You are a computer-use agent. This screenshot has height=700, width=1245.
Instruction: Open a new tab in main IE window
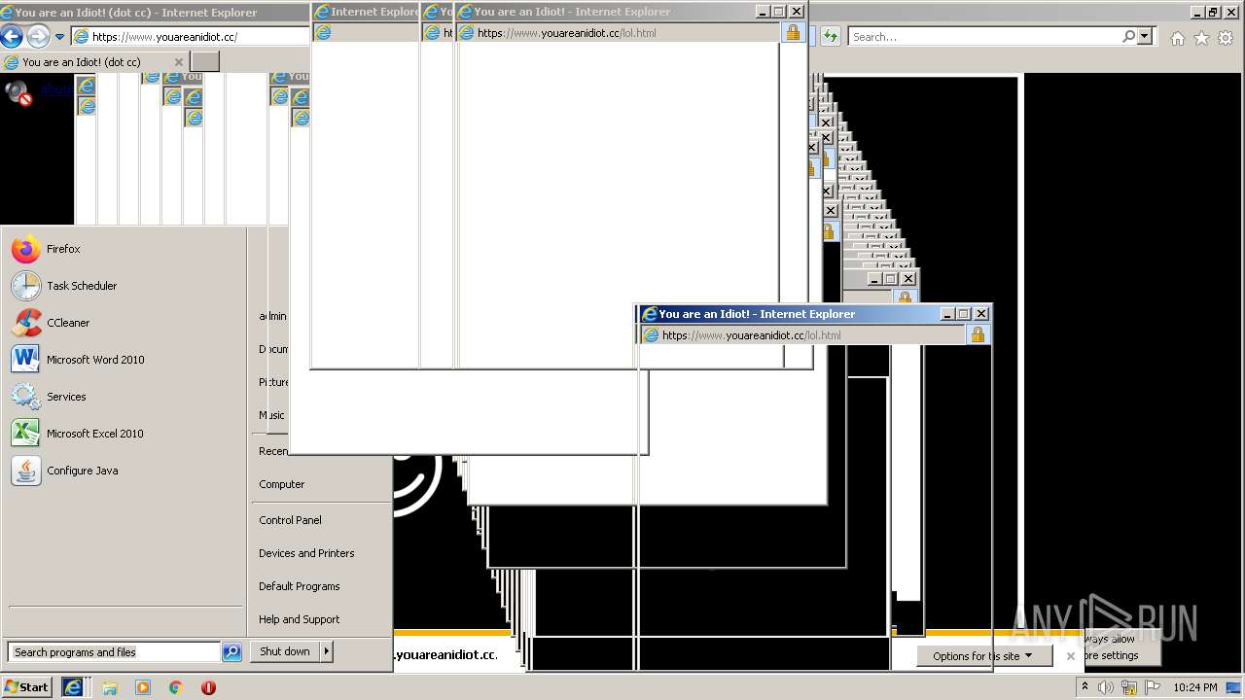point(204,62)
